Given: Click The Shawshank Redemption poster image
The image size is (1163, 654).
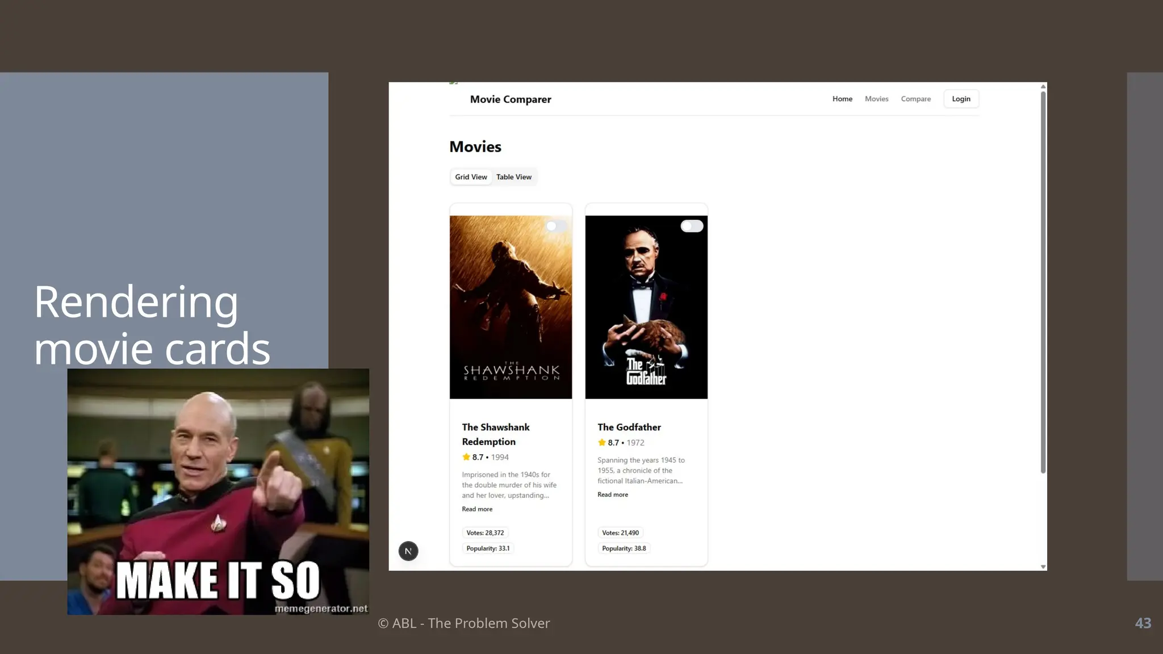Looking at the screenshot, I should click(511, 307).
